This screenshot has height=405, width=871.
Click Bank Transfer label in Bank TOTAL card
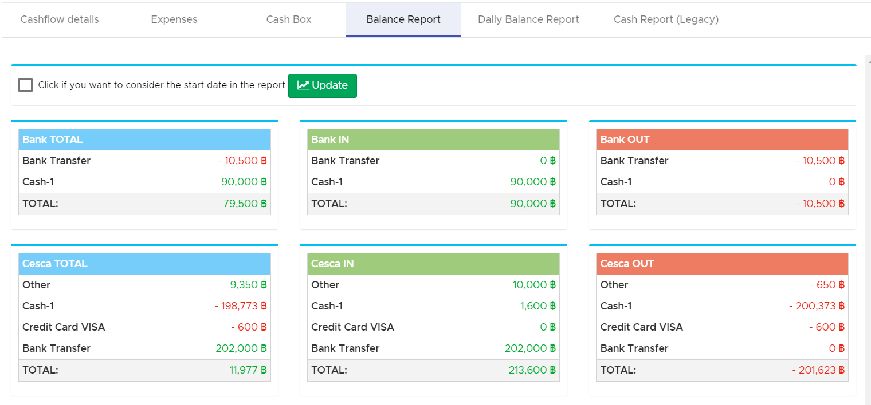coord(57,161)
